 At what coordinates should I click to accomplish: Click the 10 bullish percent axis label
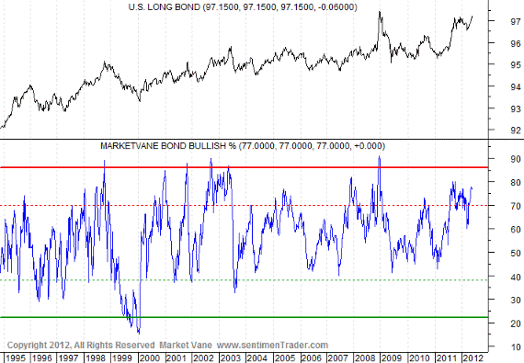[x=516, y=347]
